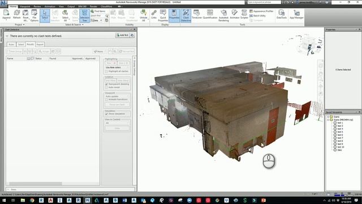Open the Quantification tool
Screen dimensions: 362x204
[210, 14]
